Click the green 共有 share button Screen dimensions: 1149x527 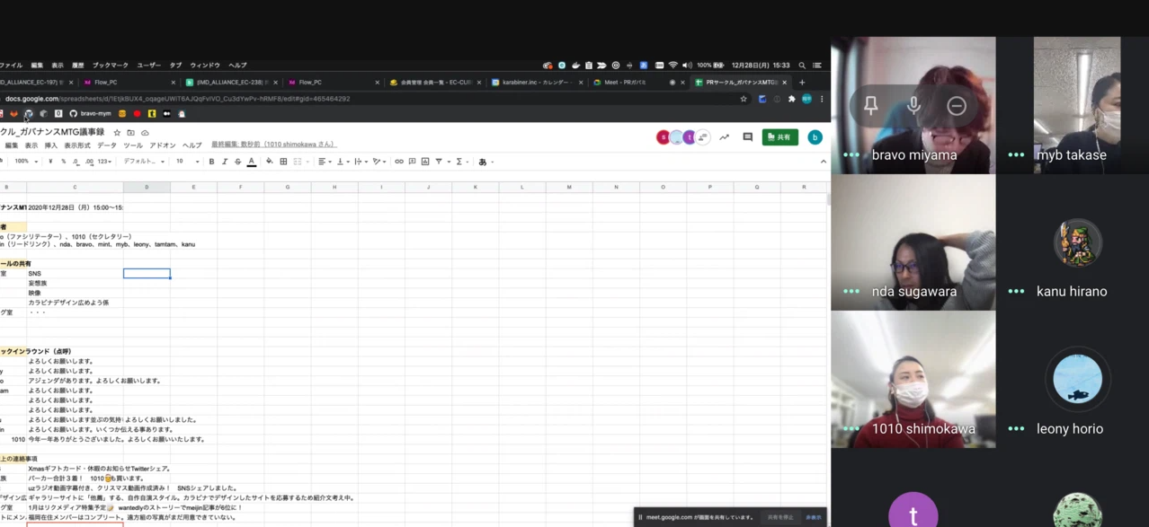pyautogui.click(x=779, y=137)
